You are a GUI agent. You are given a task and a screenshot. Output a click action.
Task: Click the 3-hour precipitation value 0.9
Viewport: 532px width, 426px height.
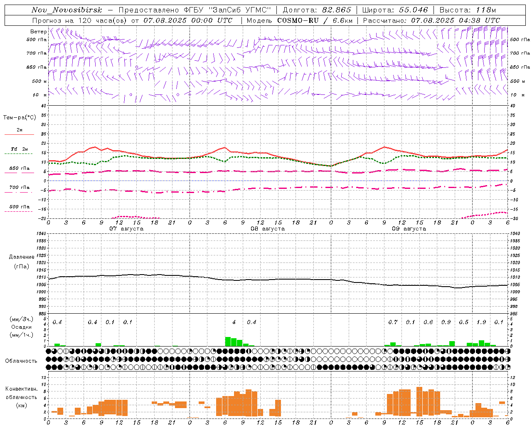coord(446,322)
